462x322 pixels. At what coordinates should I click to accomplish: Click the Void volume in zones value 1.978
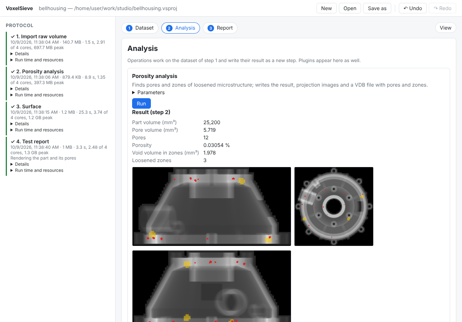(x=210, y=153)
